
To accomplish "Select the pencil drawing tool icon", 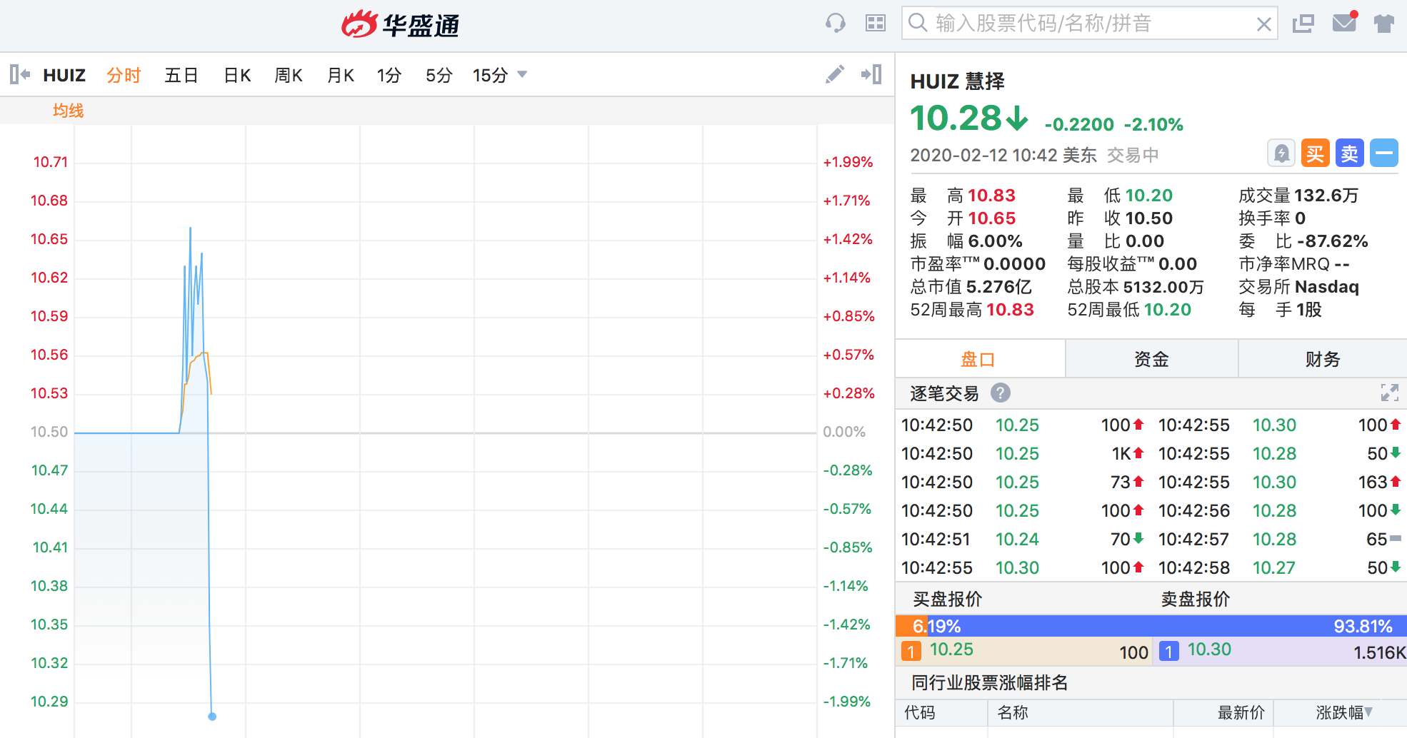I will (834, 74).
